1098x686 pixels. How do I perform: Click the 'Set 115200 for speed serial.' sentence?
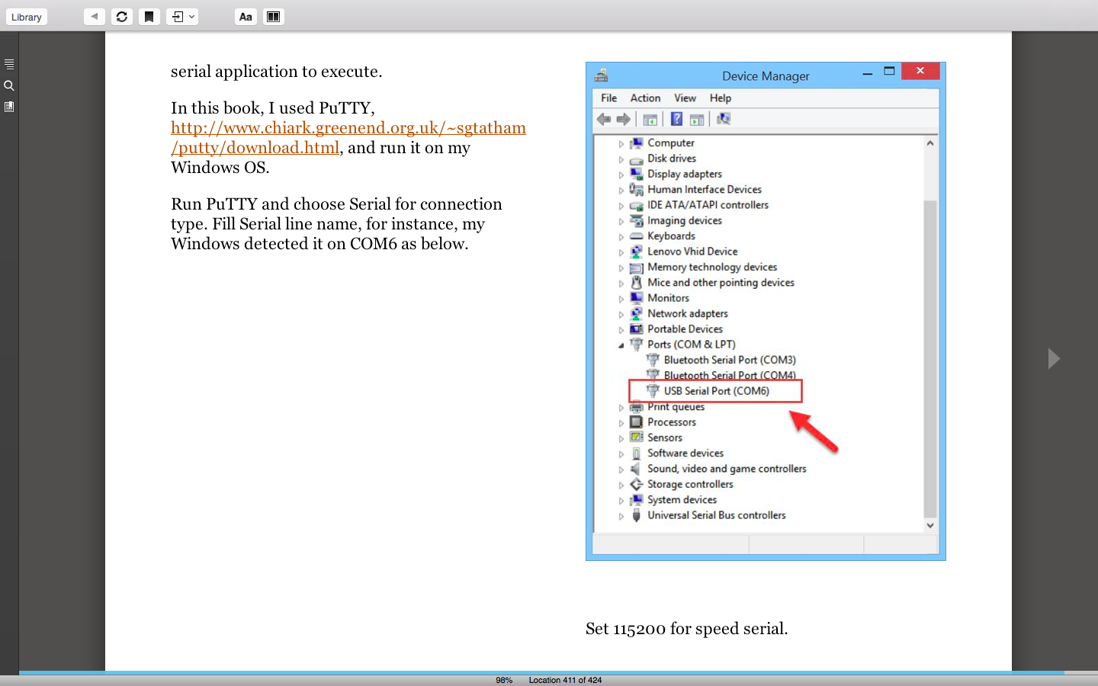click(686, 629)
